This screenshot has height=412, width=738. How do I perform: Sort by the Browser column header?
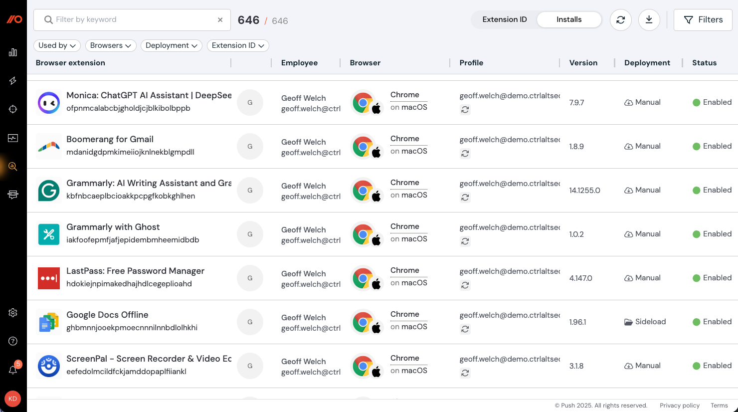[x=365, y=63]
